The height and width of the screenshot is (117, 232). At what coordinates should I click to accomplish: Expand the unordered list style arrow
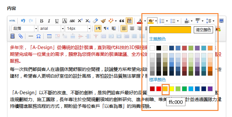click(178, 21)
